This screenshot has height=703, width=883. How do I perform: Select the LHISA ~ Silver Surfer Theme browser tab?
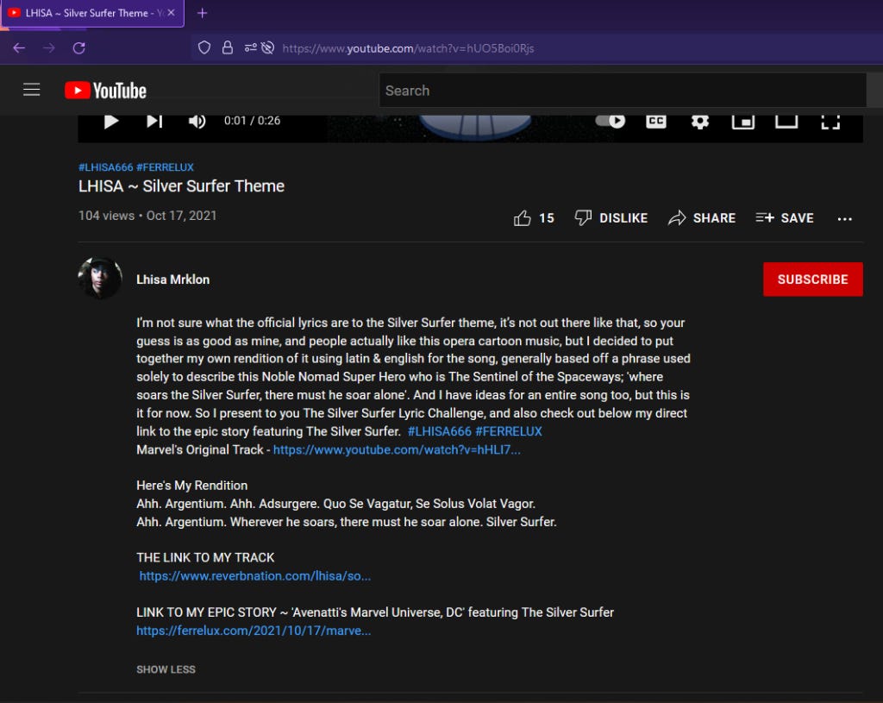92,13
